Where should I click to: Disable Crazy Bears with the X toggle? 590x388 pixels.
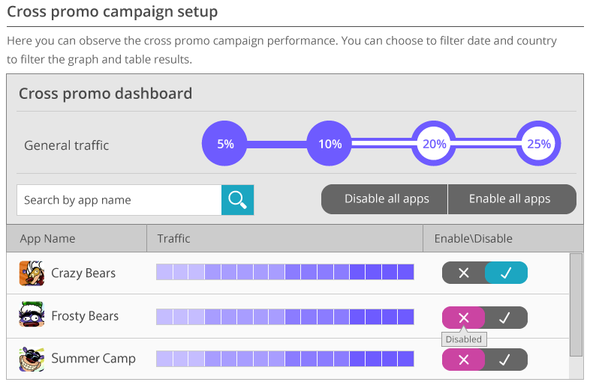pos(463,273)
